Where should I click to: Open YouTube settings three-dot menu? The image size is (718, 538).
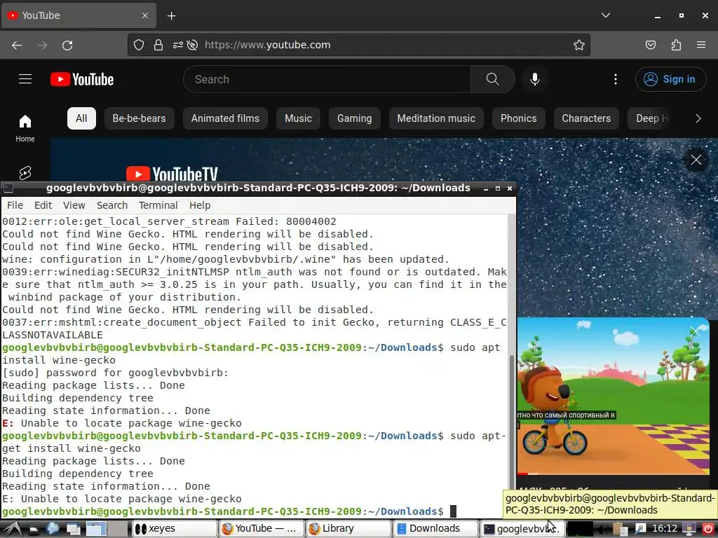point(616,79)
